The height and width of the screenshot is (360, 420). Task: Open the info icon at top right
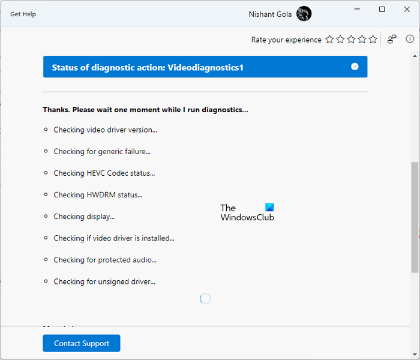pos(410,39)
